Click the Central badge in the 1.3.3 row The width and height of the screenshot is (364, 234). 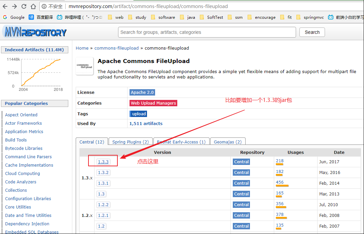pyautogui.click(x=242, y=162)
